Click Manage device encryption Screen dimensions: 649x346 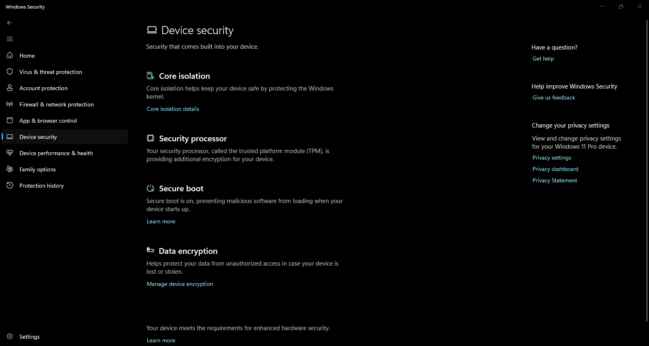click(x=180, y=283)
